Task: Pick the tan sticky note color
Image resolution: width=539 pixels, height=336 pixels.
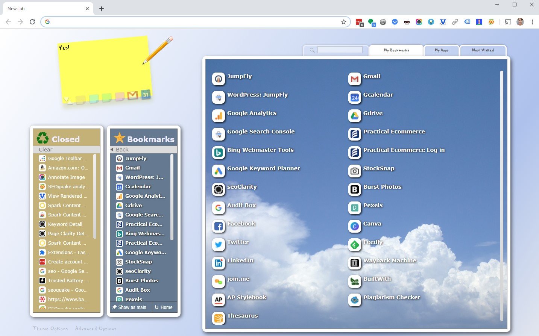Action: [80, 100]
